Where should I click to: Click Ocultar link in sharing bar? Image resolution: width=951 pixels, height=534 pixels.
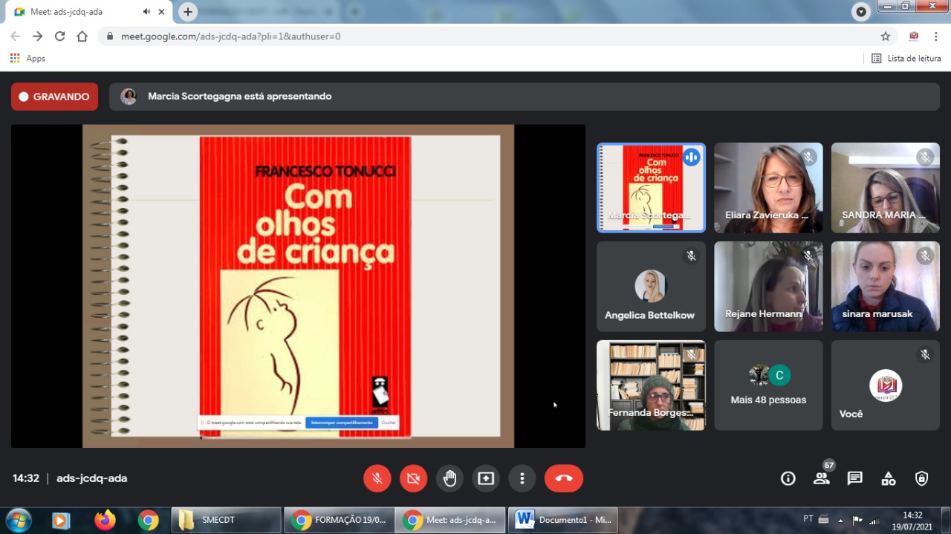pyautogui.click(x=389, y=423)
